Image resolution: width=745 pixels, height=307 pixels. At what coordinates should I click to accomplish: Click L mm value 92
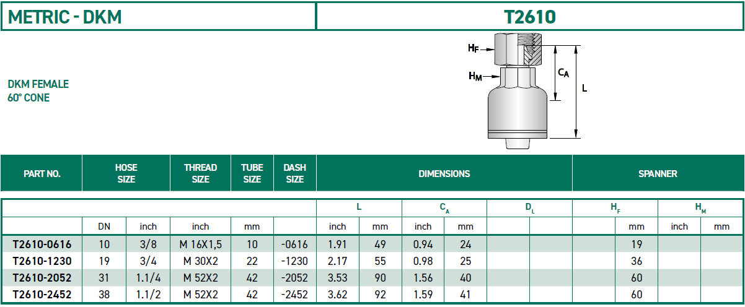coord(380,295)
